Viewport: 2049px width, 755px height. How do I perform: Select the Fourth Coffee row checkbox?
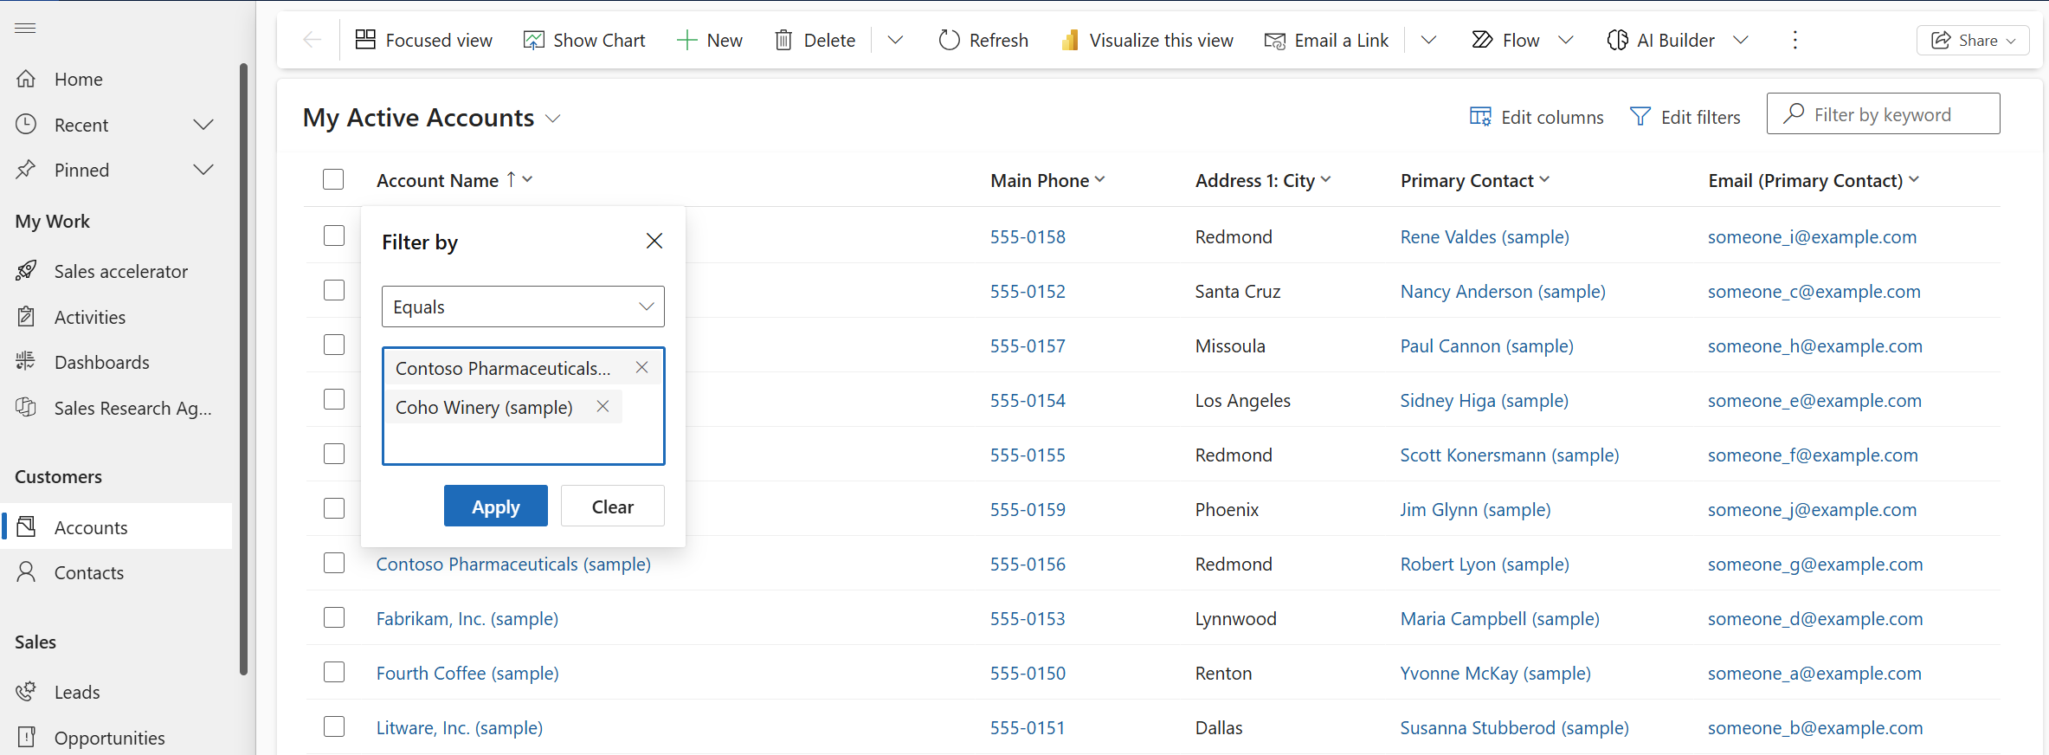334,672
